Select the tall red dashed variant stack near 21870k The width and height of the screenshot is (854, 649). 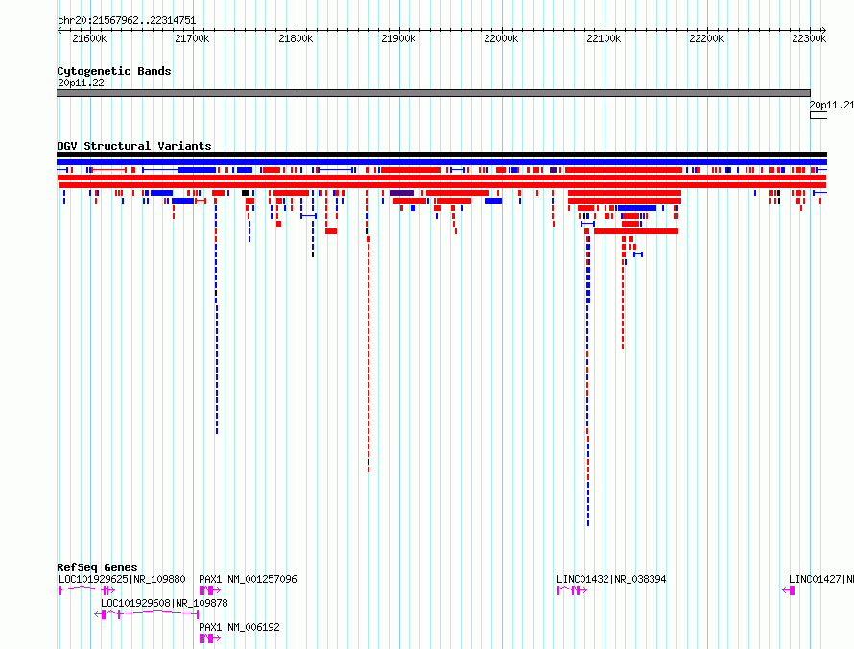368,354
